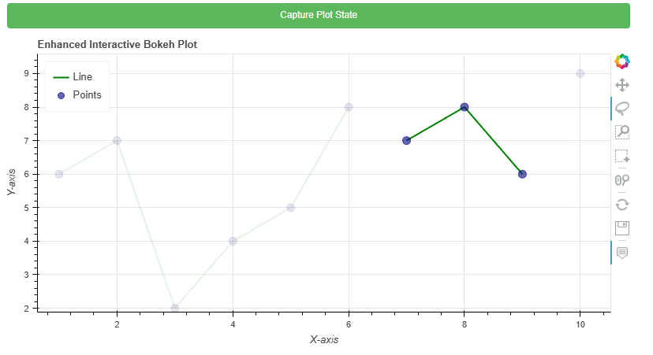The height and width of the screenshot is (355, 653).
Task: Toggle the Hover tooltip tool
Action: (x=621, y=253)
